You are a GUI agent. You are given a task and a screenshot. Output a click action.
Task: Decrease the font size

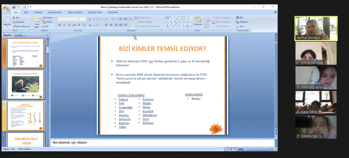coord(94,19)
